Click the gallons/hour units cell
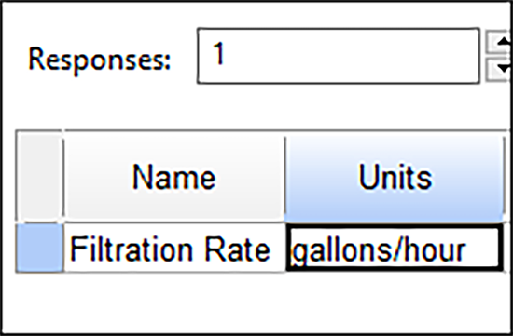The height and width of the screenshot is (336, 513). coord(395,249)
